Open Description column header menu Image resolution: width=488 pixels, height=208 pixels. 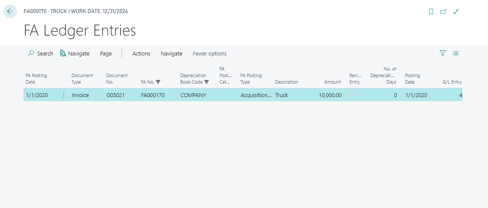(x=287, y=82)
